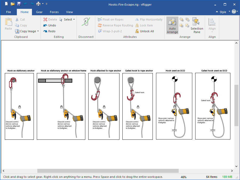
Task: Click the Undo arrow in Editing group
Action: click(x=45, y=25)
